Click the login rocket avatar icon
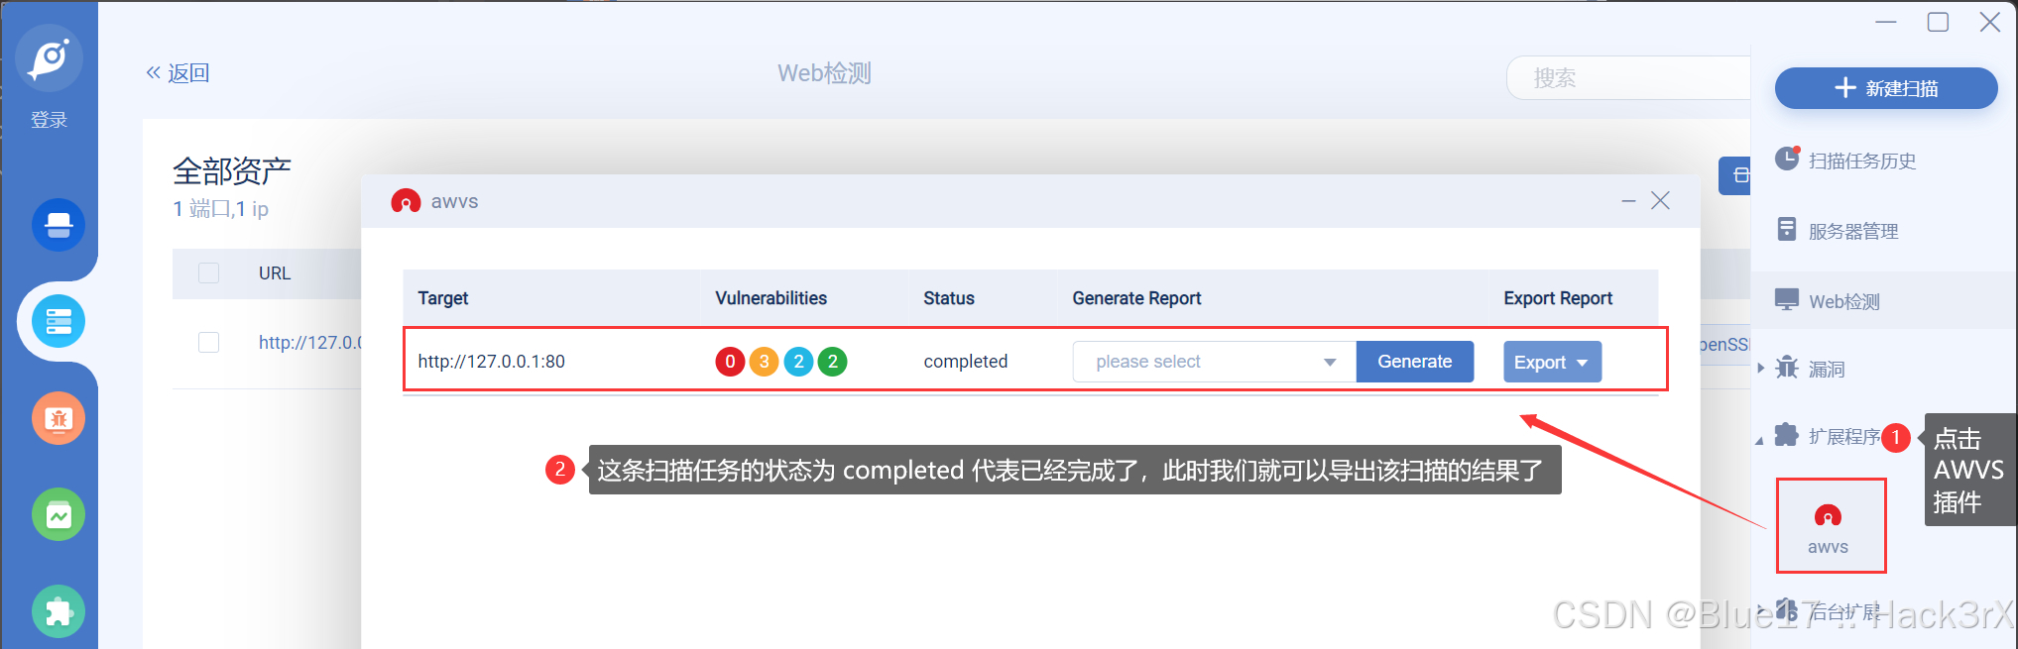2018x649 pixels. [x=50, y=57]
